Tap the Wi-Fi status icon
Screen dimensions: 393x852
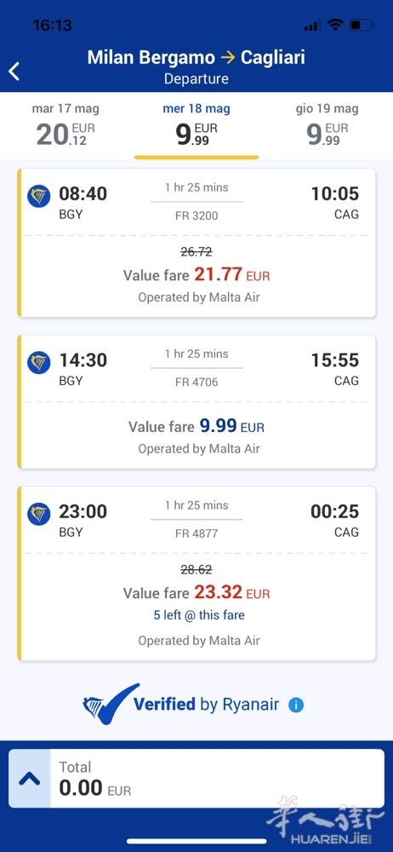[336, 25]
